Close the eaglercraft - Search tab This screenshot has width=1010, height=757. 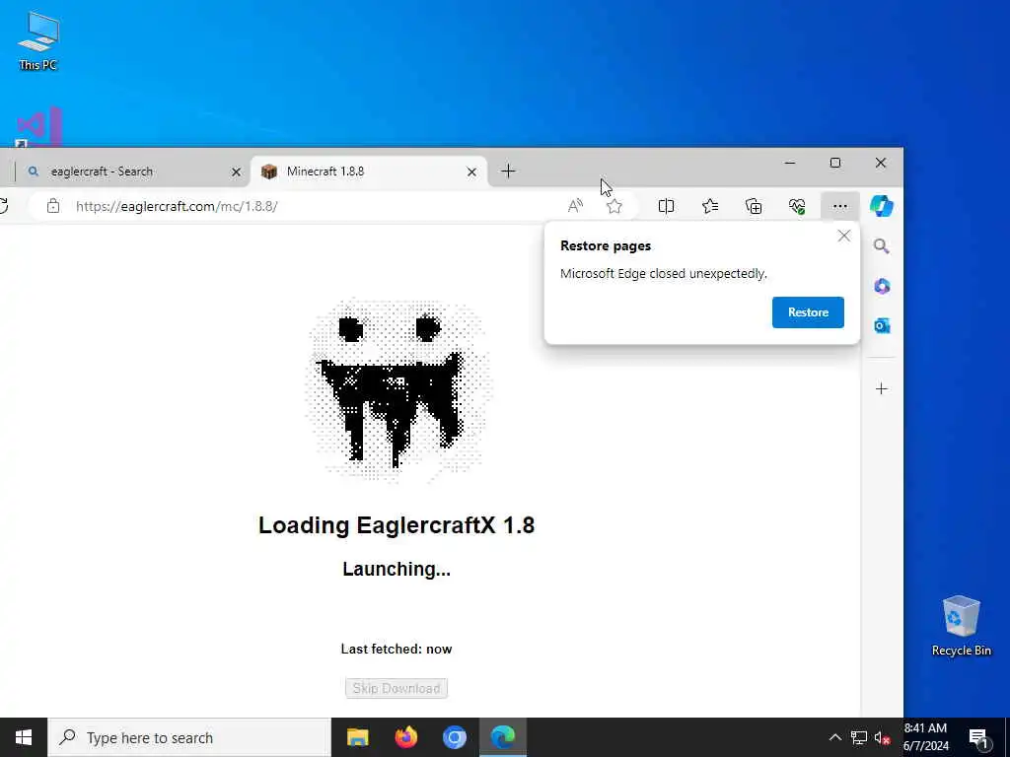236,172
